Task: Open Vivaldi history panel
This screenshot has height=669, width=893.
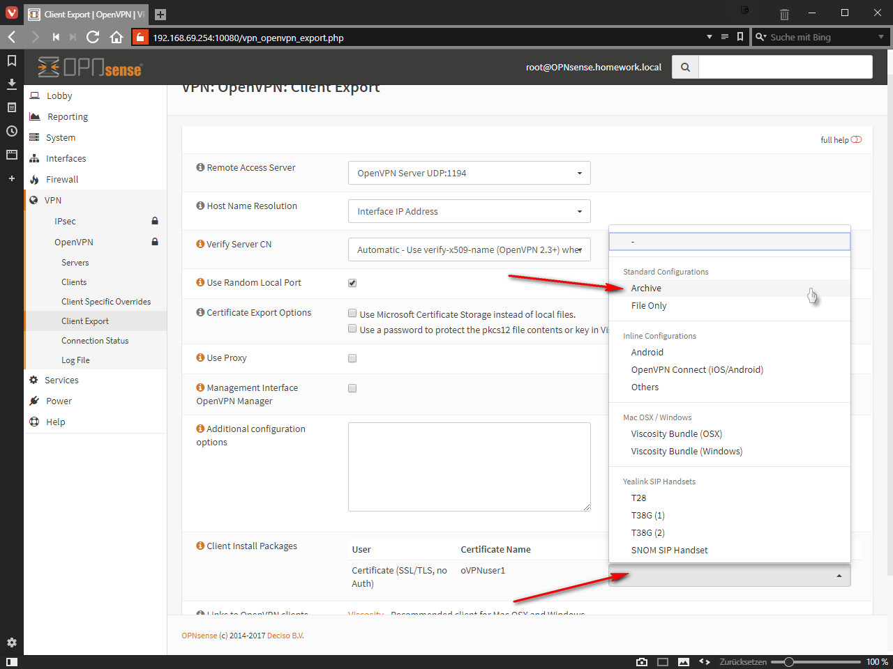Action: point(12,131)
